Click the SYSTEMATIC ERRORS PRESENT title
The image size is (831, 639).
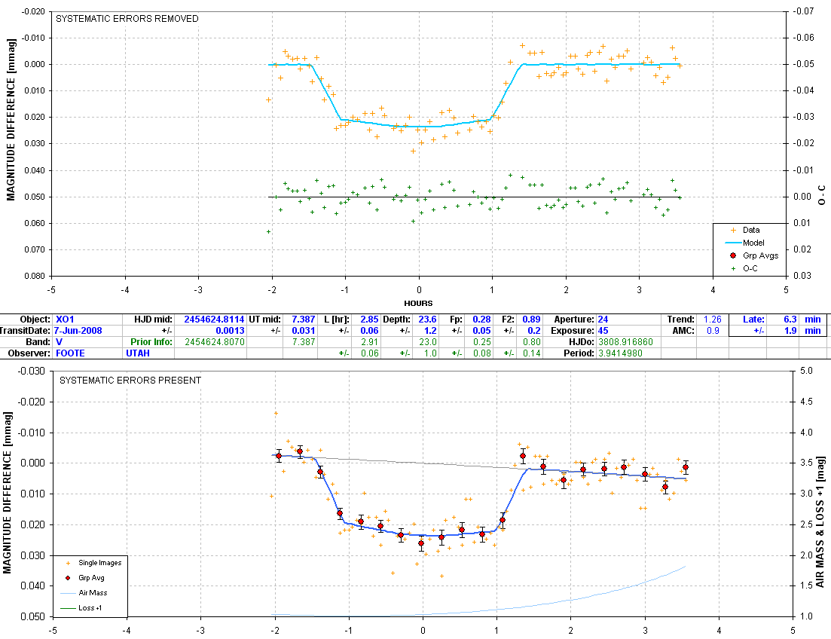[130, 381]
